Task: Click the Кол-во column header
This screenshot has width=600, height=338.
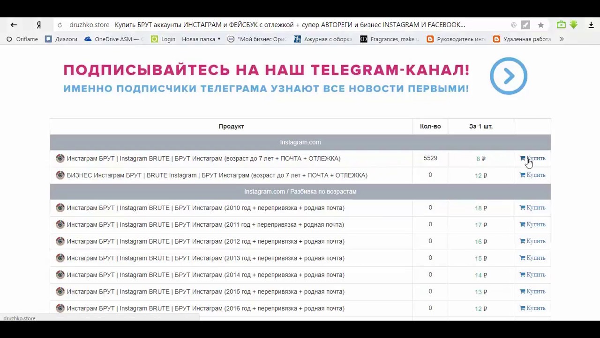Action: pos(430,126)
